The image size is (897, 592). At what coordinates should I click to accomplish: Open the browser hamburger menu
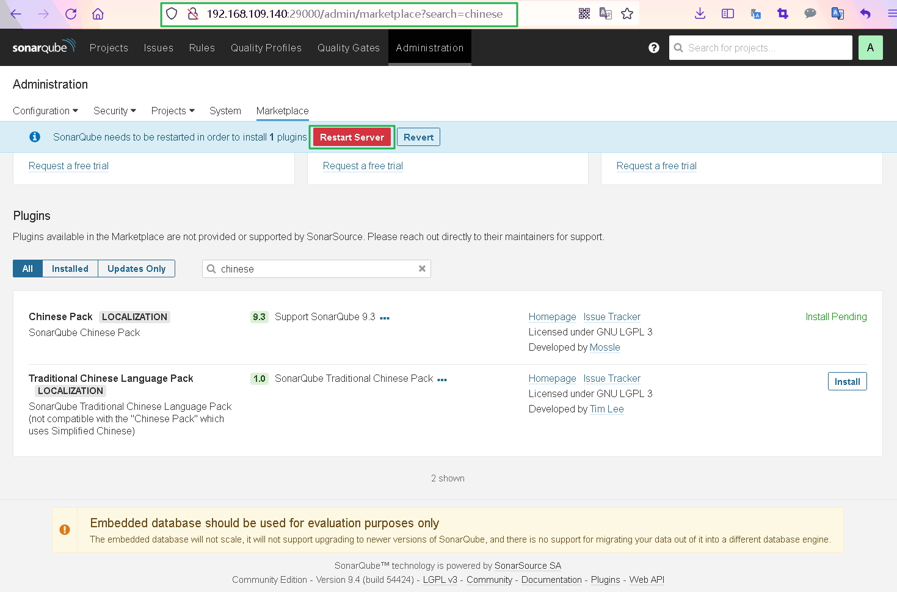pyautogui.click(x=892, y=13)
